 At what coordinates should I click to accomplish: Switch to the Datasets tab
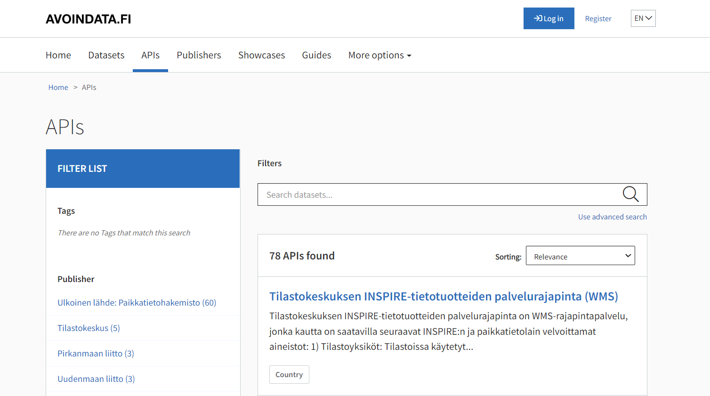pyautogui.click(x=106, y=55)
